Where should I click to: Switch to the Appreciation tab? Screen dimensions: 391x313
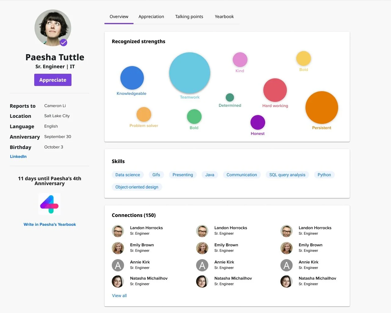coord(151,17)
